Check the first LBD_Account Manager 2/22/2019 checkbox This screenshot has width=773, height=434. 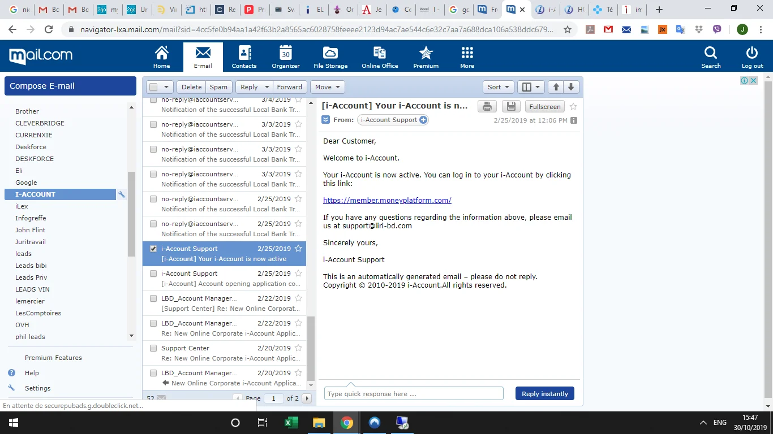click(153, 298)
